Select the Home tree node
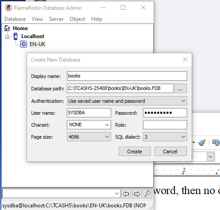220x210 pixels. click(x=20, y=28)
